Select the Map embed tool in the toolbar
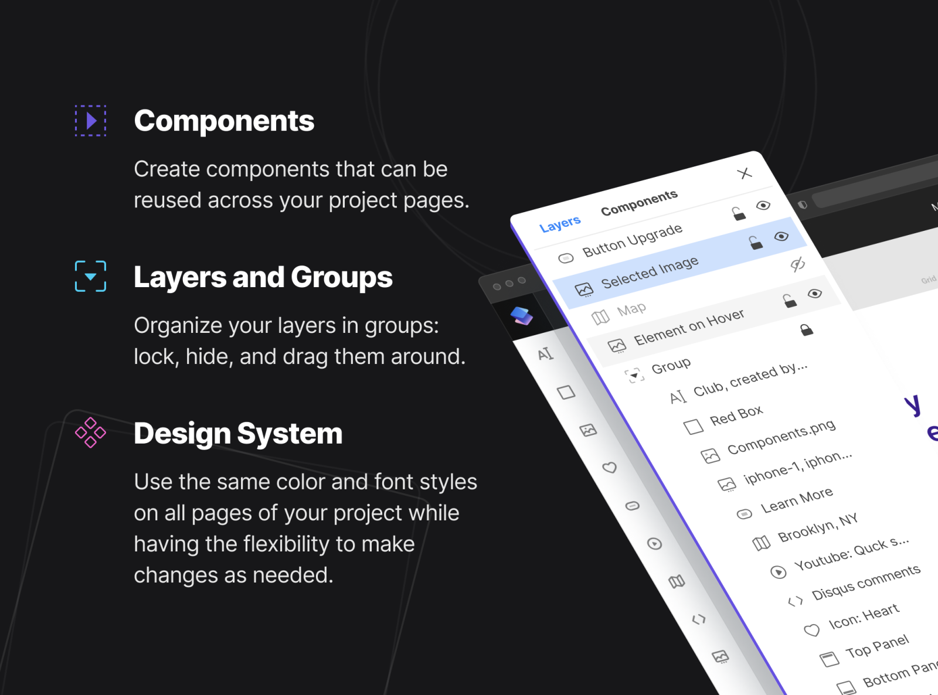Image resolution: width=938 pixels, height=695 pixels. (676, 580)
